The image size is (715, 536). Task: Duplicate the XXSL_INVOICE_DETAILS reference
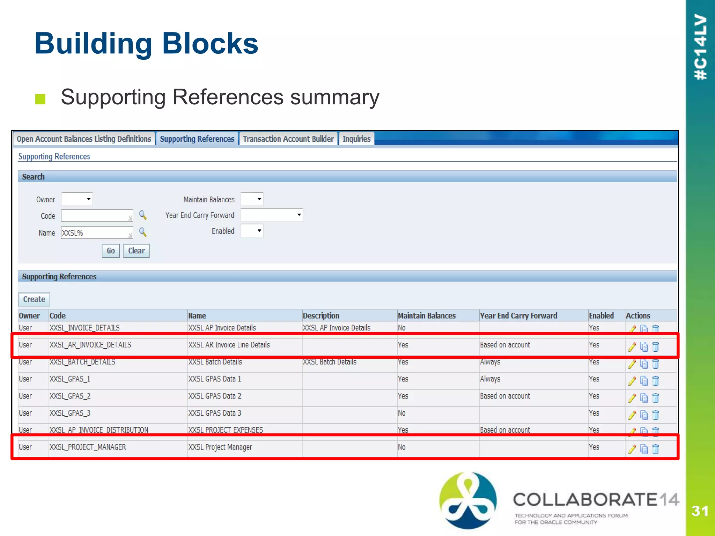644,329
